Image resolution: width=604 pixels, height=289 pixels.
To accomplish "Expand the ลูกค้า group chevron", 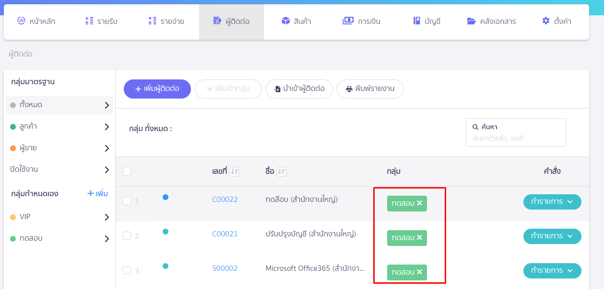I will tap(107, 127).
